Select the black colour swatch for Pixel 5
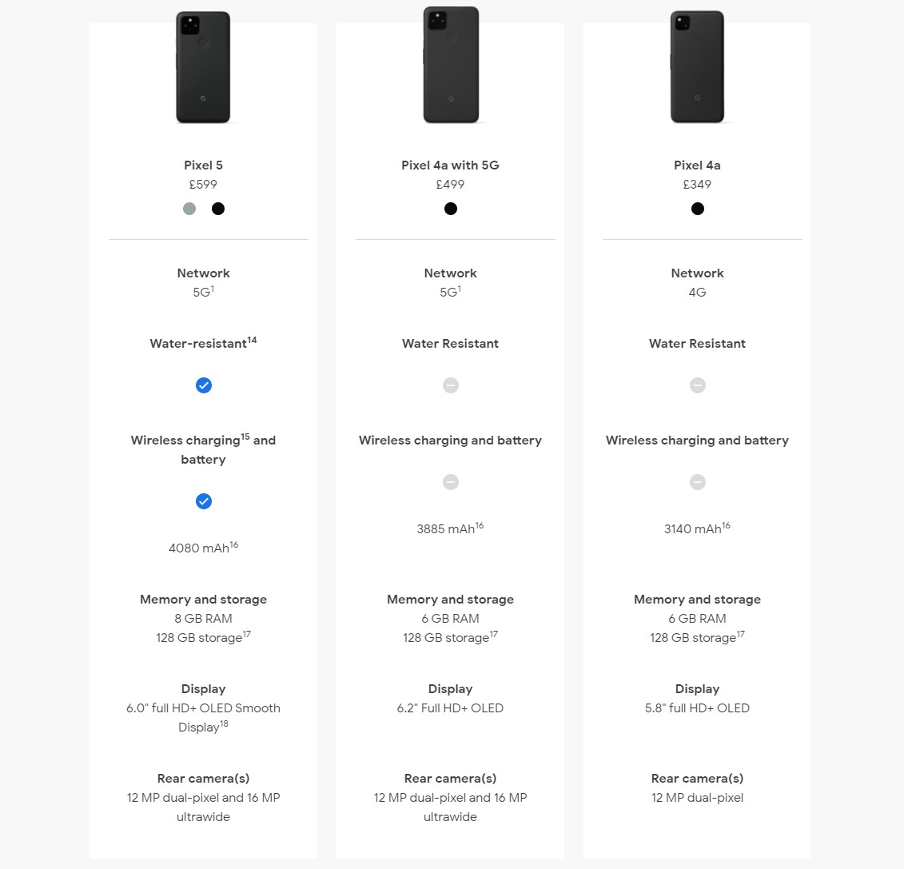Image resolution: width=904 pixels, height=869 pixels. (x=218, y=209)
